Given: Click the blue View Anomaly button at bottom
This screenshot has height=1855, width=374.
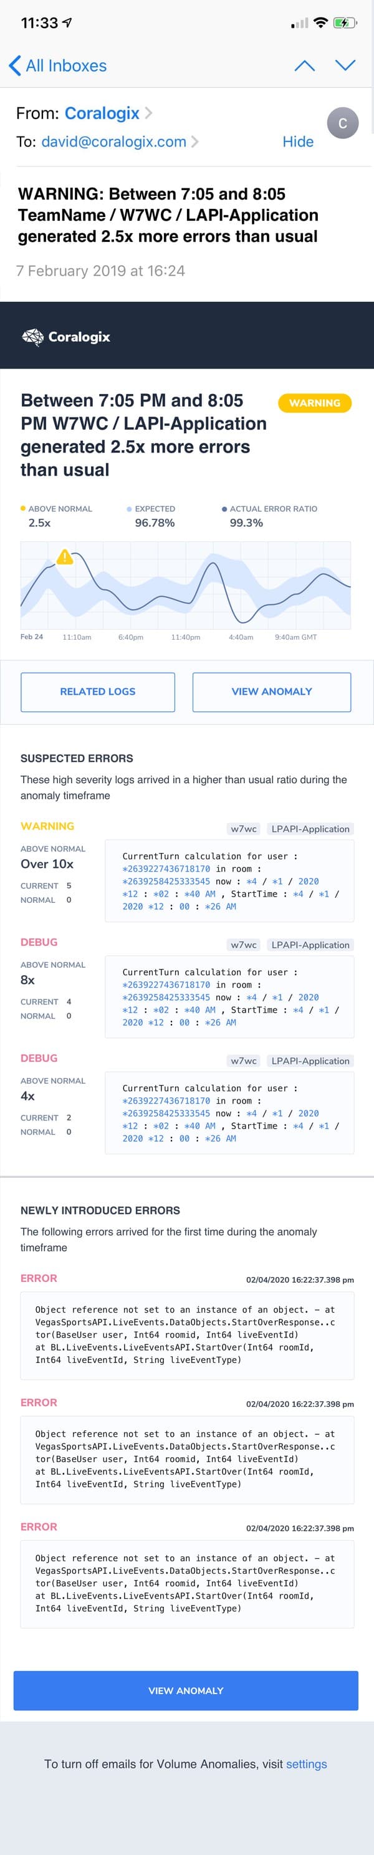Looking at the screenshot, I should pyautogui.click(x=186, y=1690).
